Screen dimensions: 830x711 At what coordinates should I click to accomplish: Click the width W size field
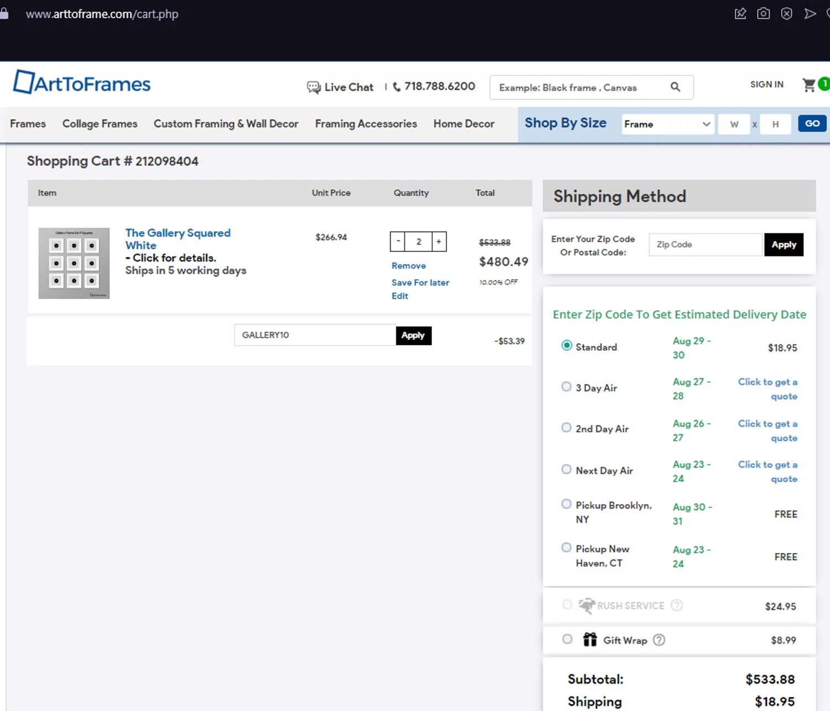734,124
